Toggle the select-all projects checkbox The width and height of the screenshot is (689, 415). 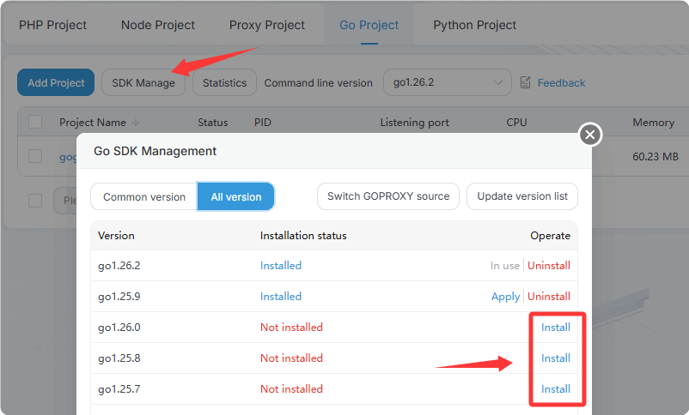point(35,123)
